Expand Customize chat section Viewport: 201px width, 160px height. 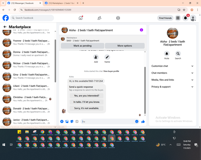[172, 66]
